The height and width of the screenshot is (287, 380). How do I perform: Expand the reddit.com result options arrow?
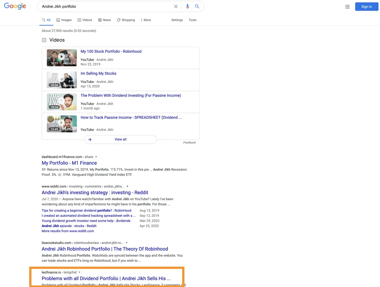pyautogui.click(x=127, y=186)
